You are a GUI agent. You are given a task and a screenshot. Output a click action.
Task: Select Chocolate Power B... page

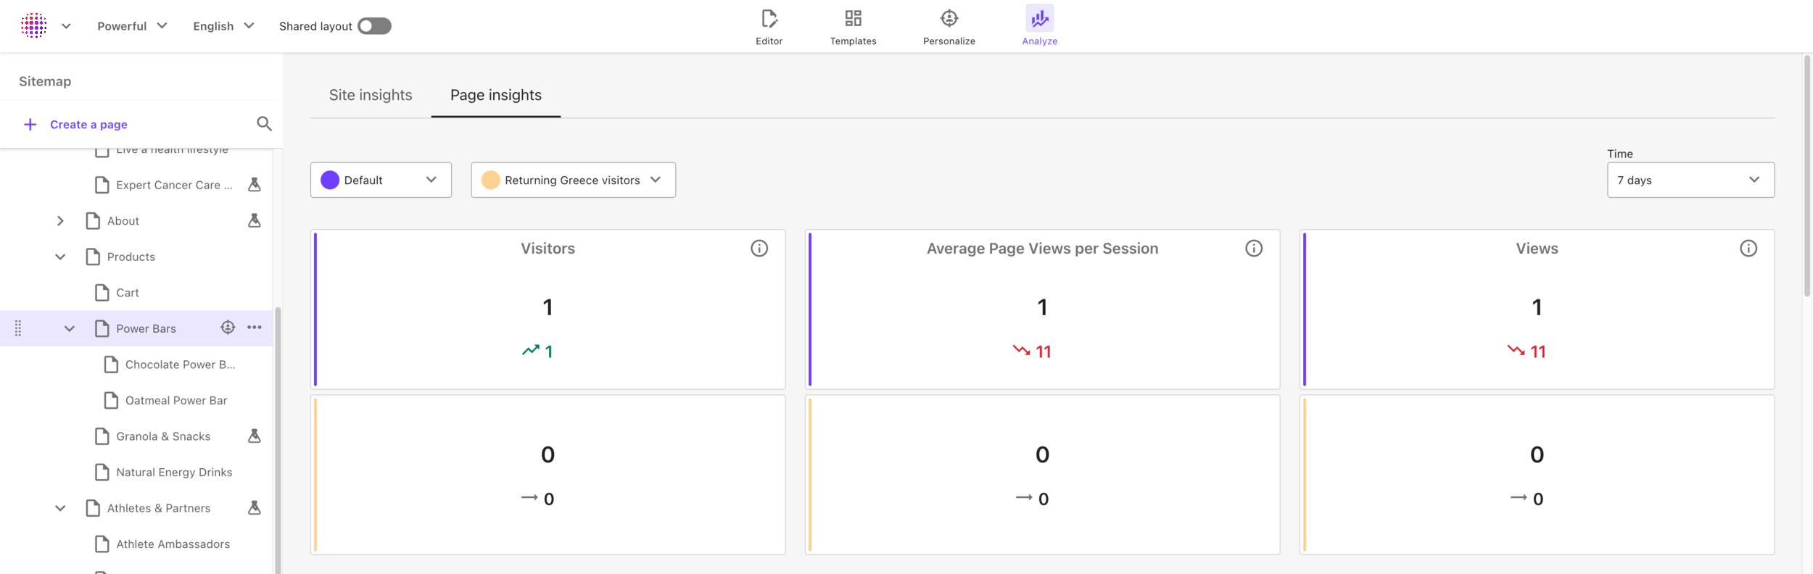180,365
